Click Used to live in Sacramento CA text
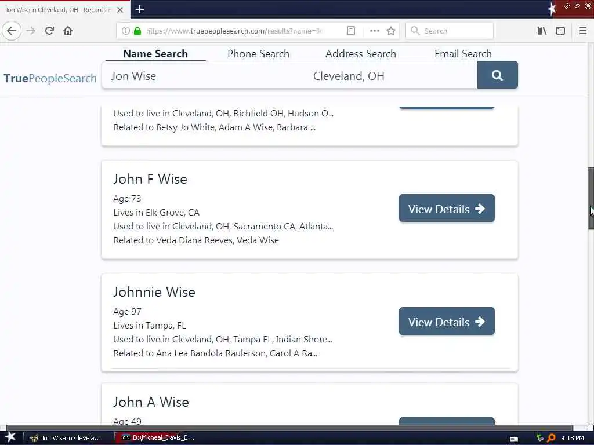This screenshot has width=594, height=445. pos(223,227)
